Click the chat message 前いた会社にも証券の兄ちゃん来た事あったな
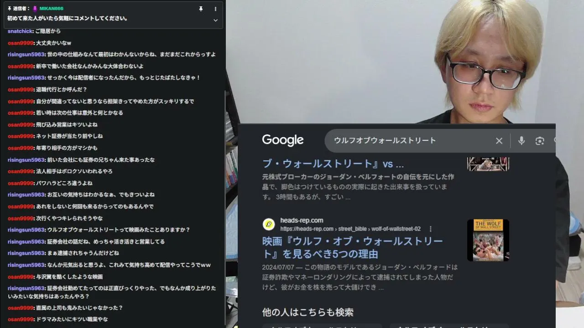 pyautogui.click(x=101, y=160)
